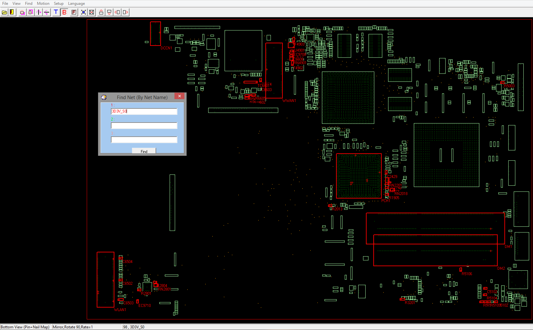Toggle Bottom view with B icon
The image size is (533, 330).
pos(64,12)
